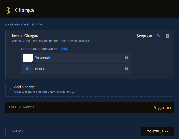This screenshot has height=139, width=179.
Task: Select the $1750.00 Invoice Charges amount
Action: pos(144,36)
